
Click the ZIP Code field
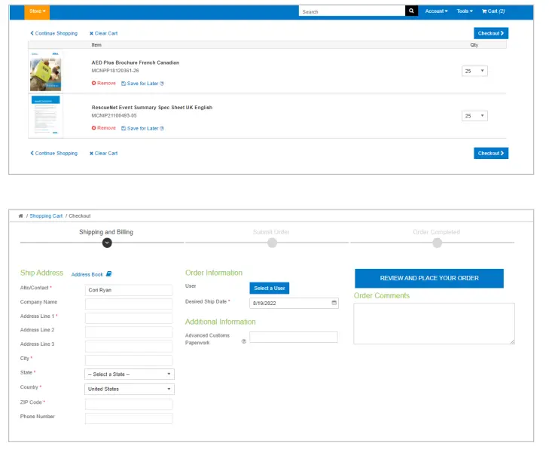coord(129,405)
